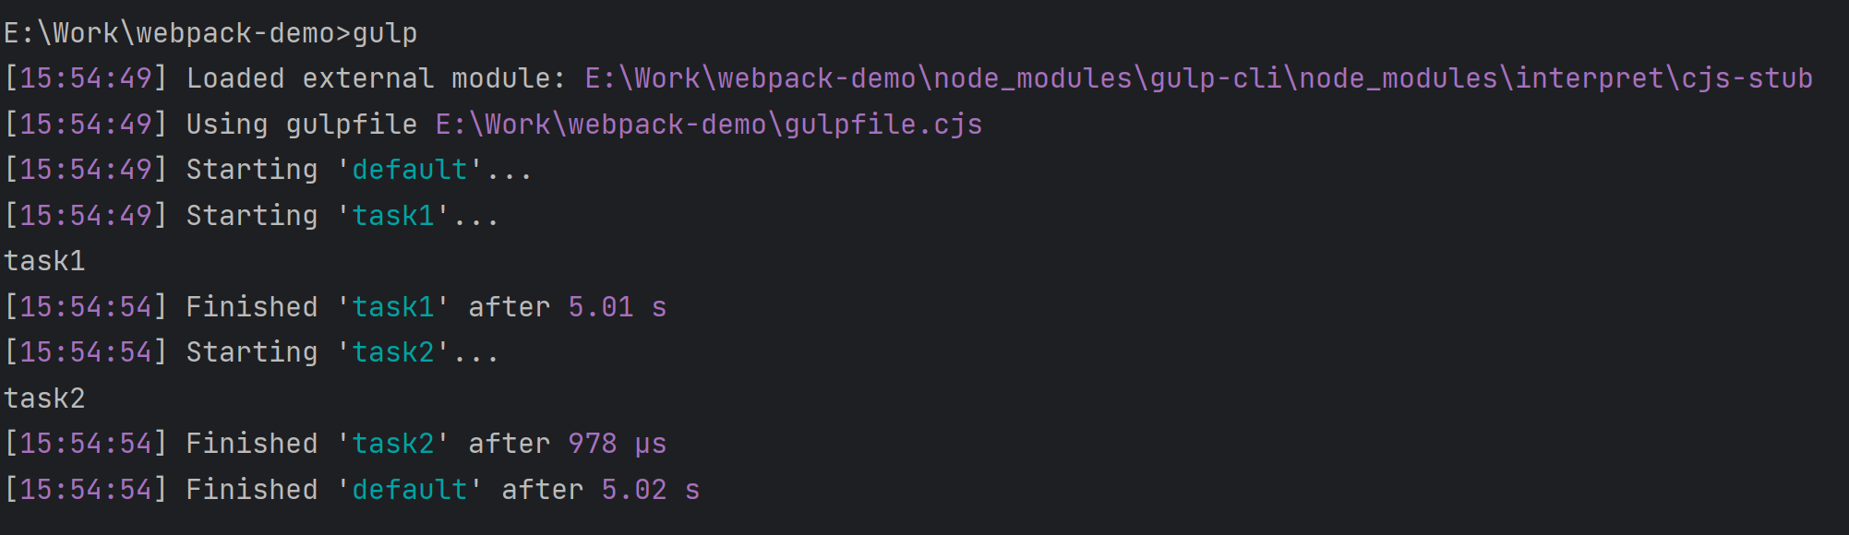Click the 'Loaded external module:' text
Viewport: 1849px width, 535px height.
(x=375, y=78)
